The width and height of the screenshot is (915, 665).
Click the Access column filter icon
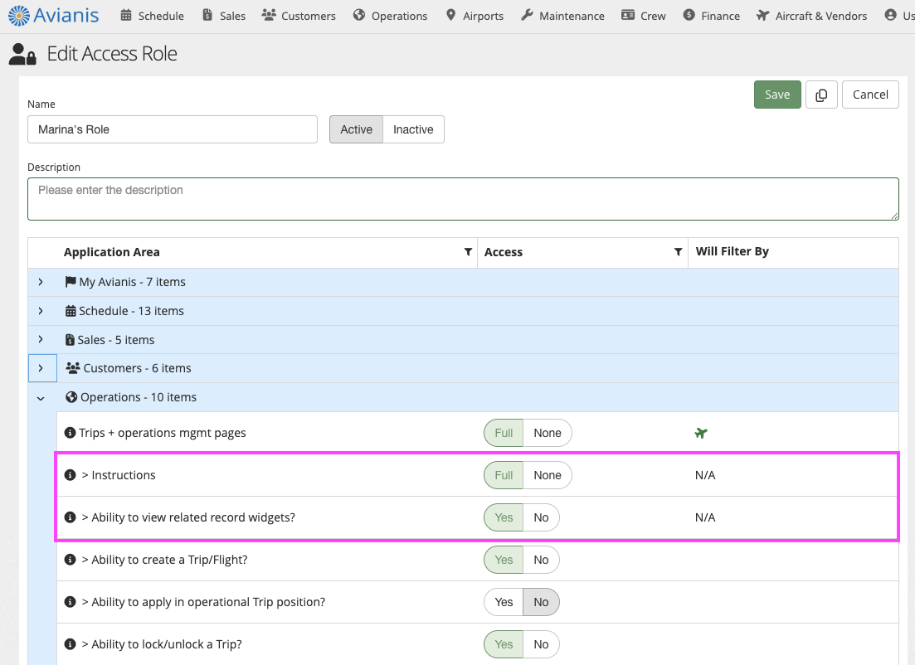(678, 252)
